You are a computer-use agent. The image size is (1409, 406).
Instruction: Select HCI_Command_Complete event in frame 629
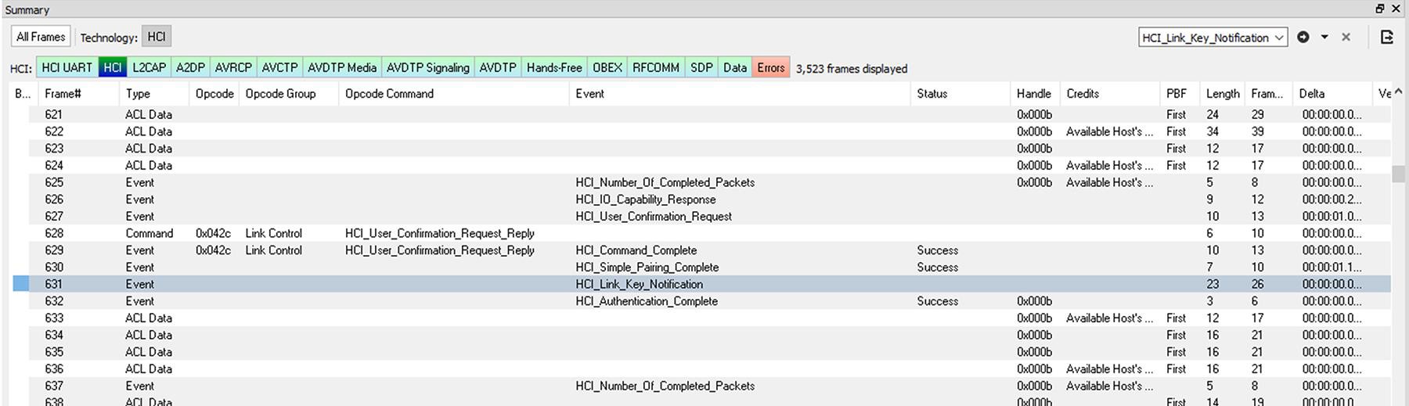tap(636, 250)
